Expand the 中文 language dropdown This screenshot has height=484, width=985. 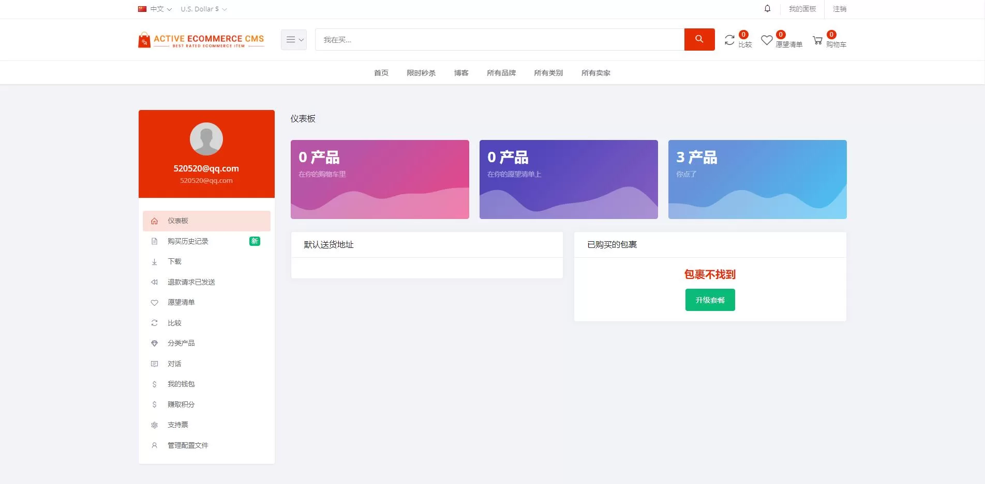[155, 9]
